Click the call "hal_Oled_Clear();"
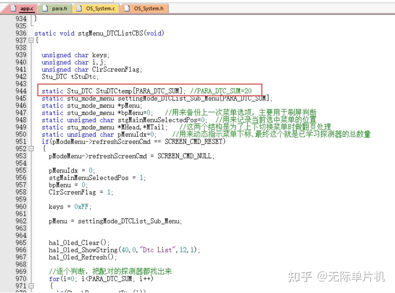 point(79,243)
